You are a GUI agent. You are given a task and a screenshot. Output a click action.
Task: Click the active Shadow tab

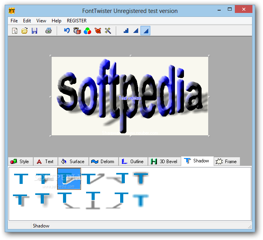197,161
